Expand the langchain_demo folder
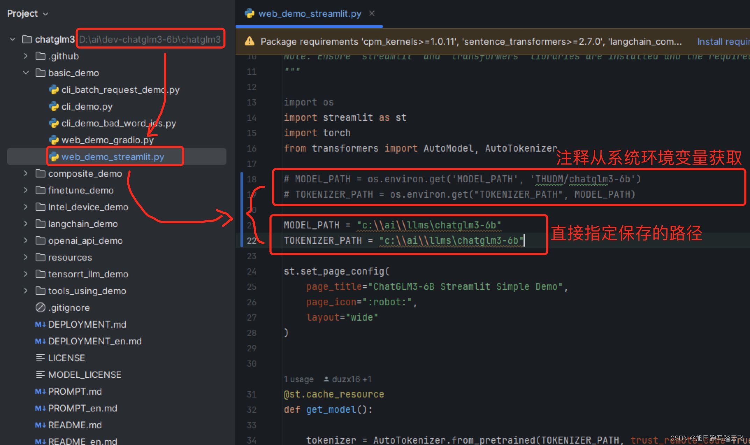Image resolution: width=750 pixels, height=445 pixels. pyautogui.click(x=26, y=224)
